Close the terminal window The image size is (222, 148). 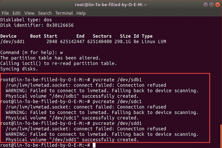pos(217,5)
